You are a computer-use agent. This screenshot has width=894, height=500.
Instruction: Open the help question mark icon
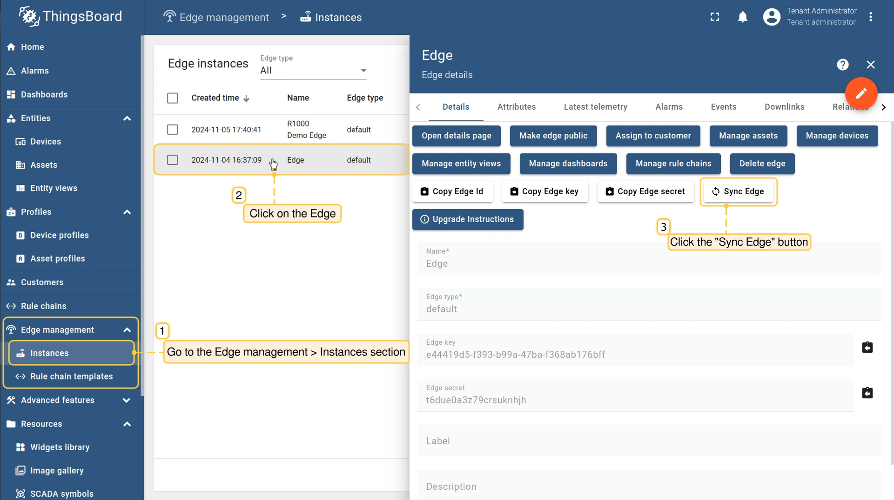(x=842, y=65)
